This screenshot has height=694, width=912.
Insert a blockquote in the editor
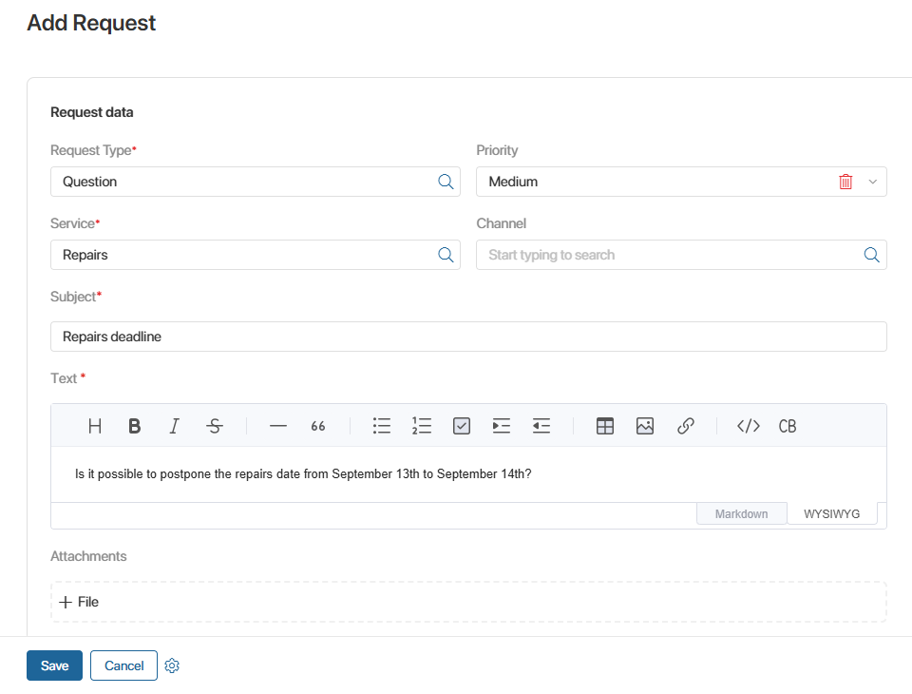click(x=318, y=426)
